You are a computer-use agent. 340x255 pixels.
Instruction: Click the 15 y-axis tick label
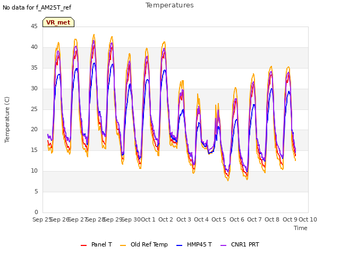click(x=34, y=150)
